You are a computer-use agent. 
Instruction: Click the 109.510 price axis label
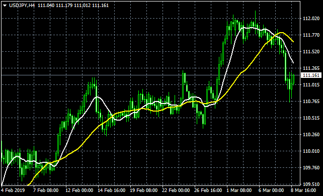[x=311, y=184]
